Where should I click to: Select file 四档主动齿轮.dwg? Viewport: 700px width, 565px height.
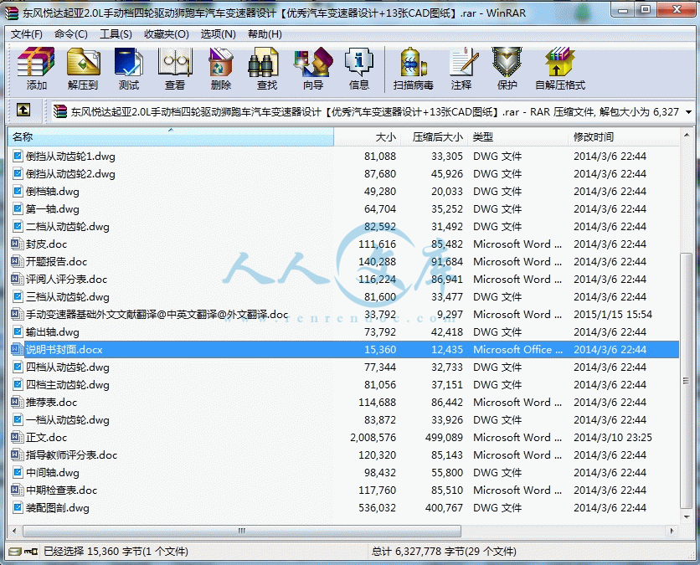point(68,385)
